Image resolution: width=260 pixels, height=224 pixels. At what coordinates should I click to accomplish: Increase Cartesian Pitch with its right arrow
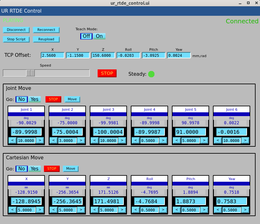pos(204,210)
